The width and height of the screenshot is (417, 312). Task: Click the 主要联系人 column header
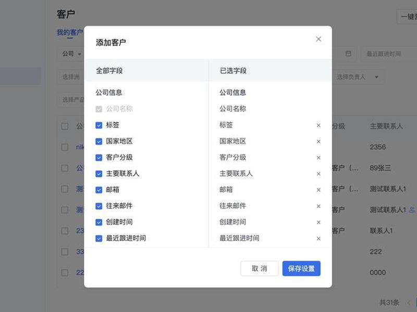386,126
